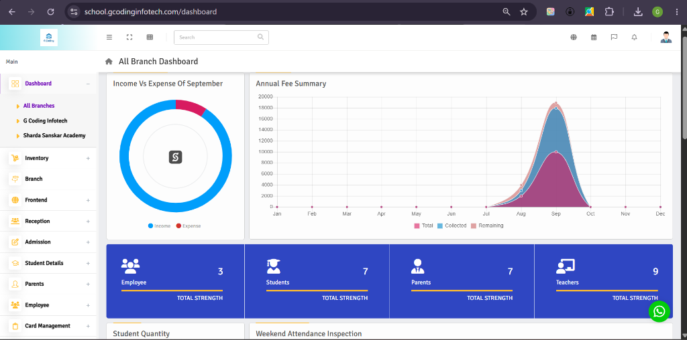Collapse the Dashboard menu with its minus sign
The height and width of the screenshot is (340, 687).
[x=88, y=84]
